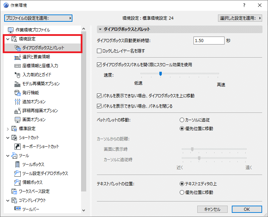This screenshot has height=217, width=268.
Task: Open 入力制約とガイド settings page
Action: click(37, 75)
